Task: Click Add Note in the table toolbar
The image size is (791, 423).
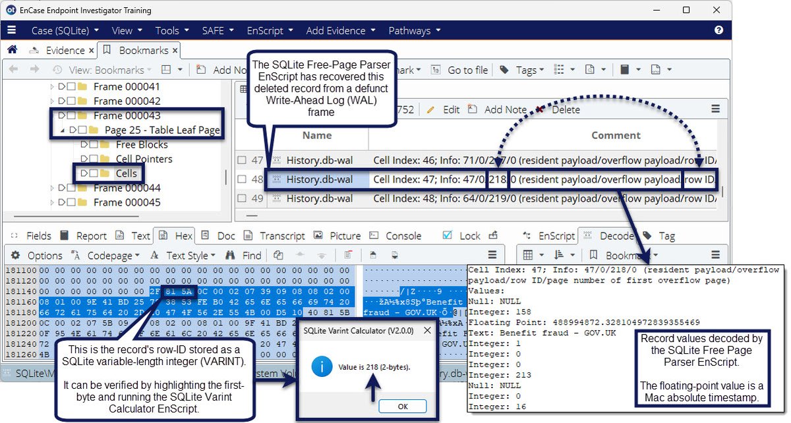Action: pyautogui.click(x=498, y=109)
